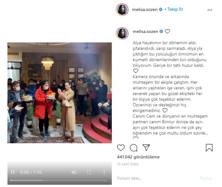Follow the account via Takip Et
This screenshot has height=187, width=222.
[175, 9]
